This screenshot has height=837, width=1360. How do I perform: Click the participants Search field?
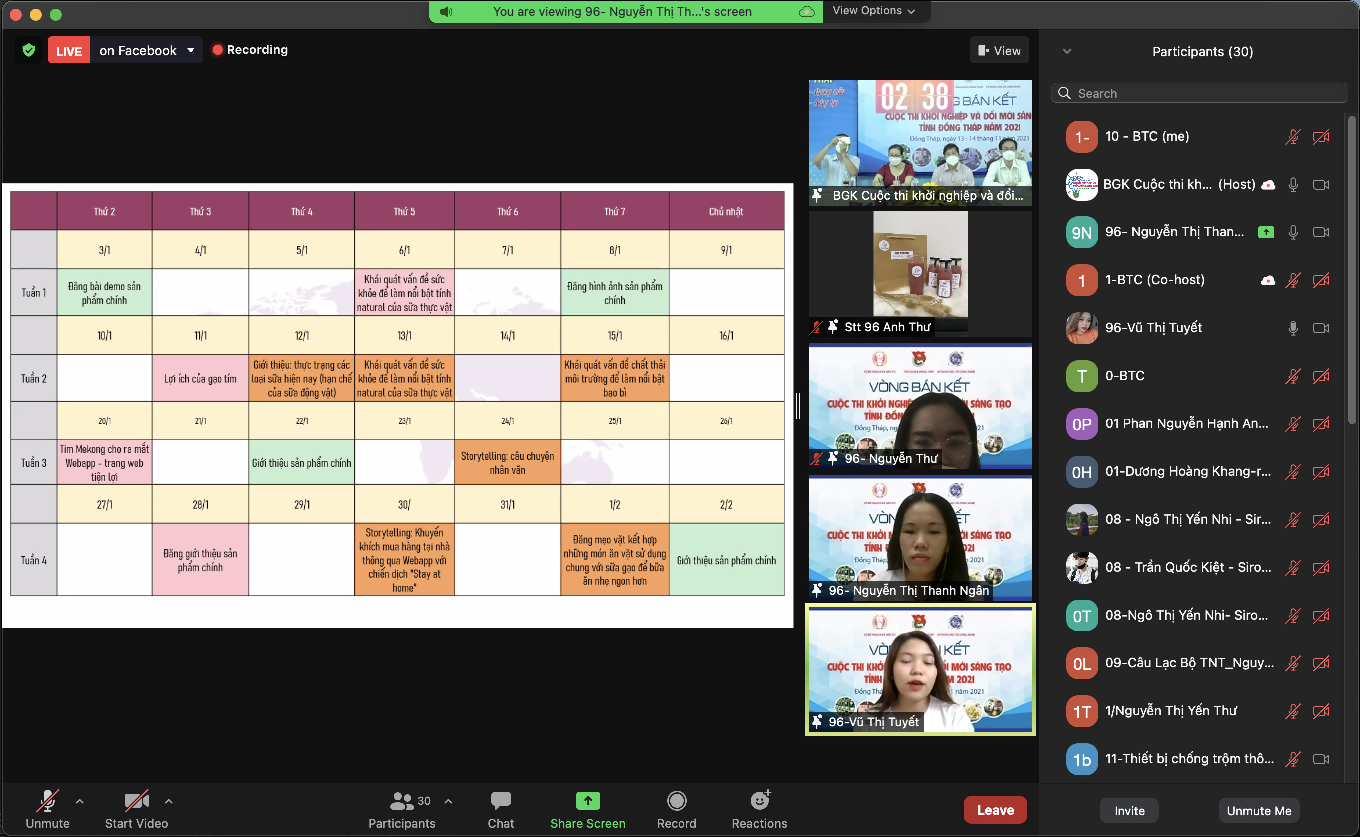(1199, 93)
